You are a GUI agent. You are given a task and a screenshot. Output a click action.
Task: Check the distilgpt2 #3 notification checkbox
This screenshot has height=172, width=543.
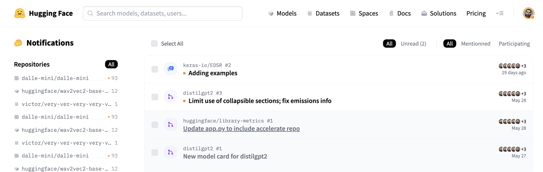(x=155, y=97)
